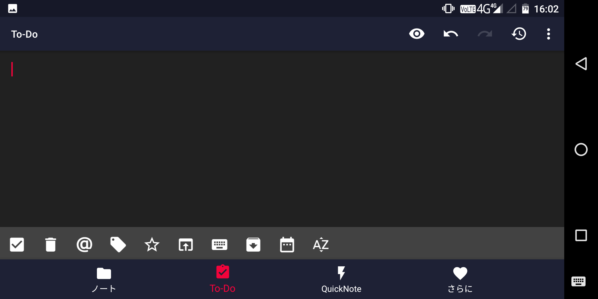Tap the open link arrow icon
598x299 pixels.
[185, 244]
